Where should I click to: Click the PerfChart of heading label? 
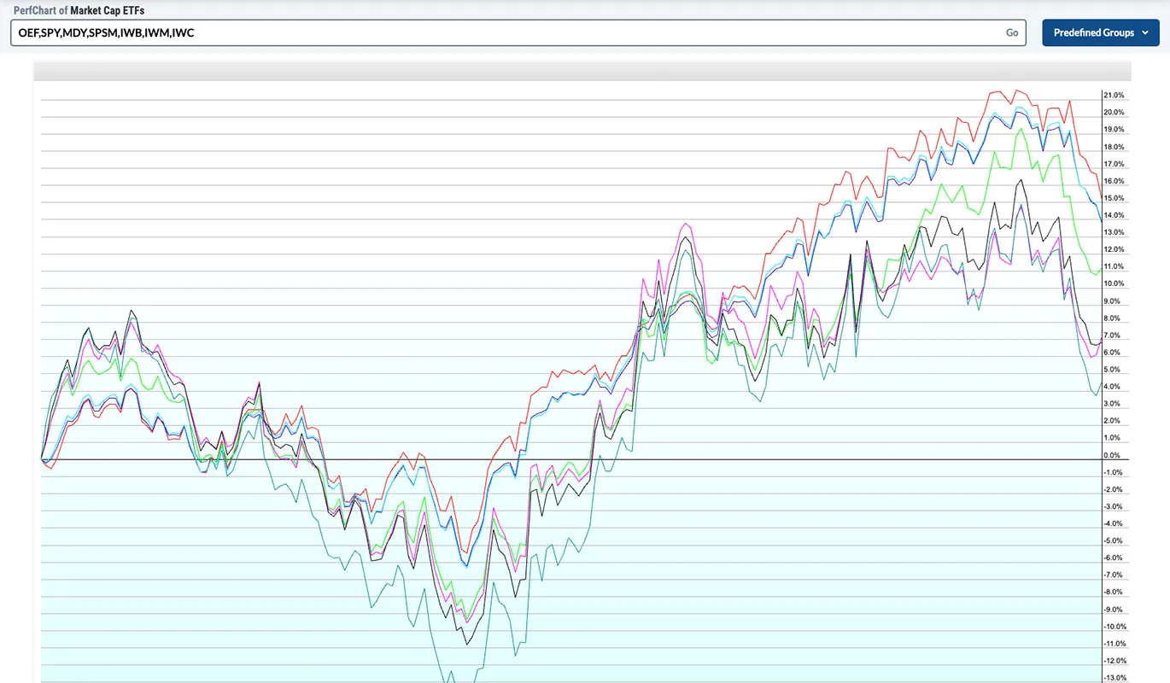coord(40,9)
